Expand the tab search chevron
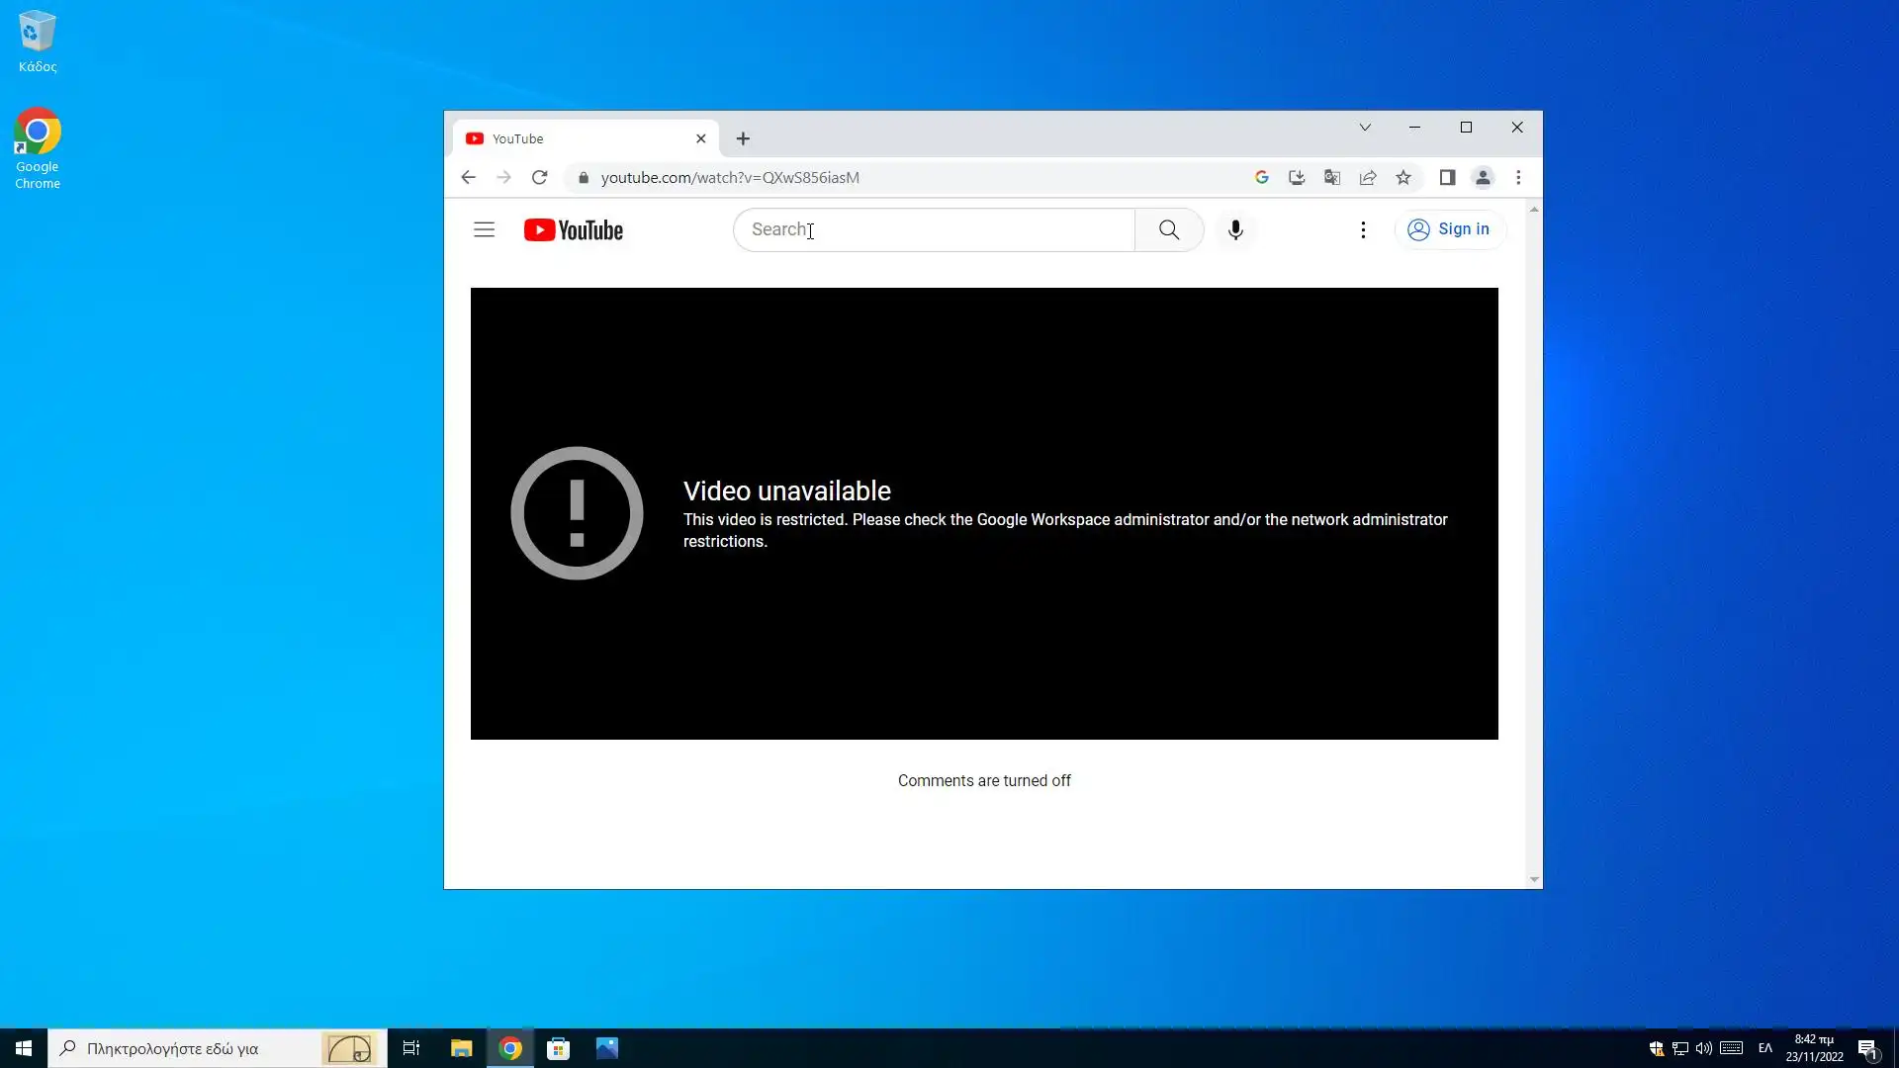The image size is (1899, 1068). click(1365, 128)
